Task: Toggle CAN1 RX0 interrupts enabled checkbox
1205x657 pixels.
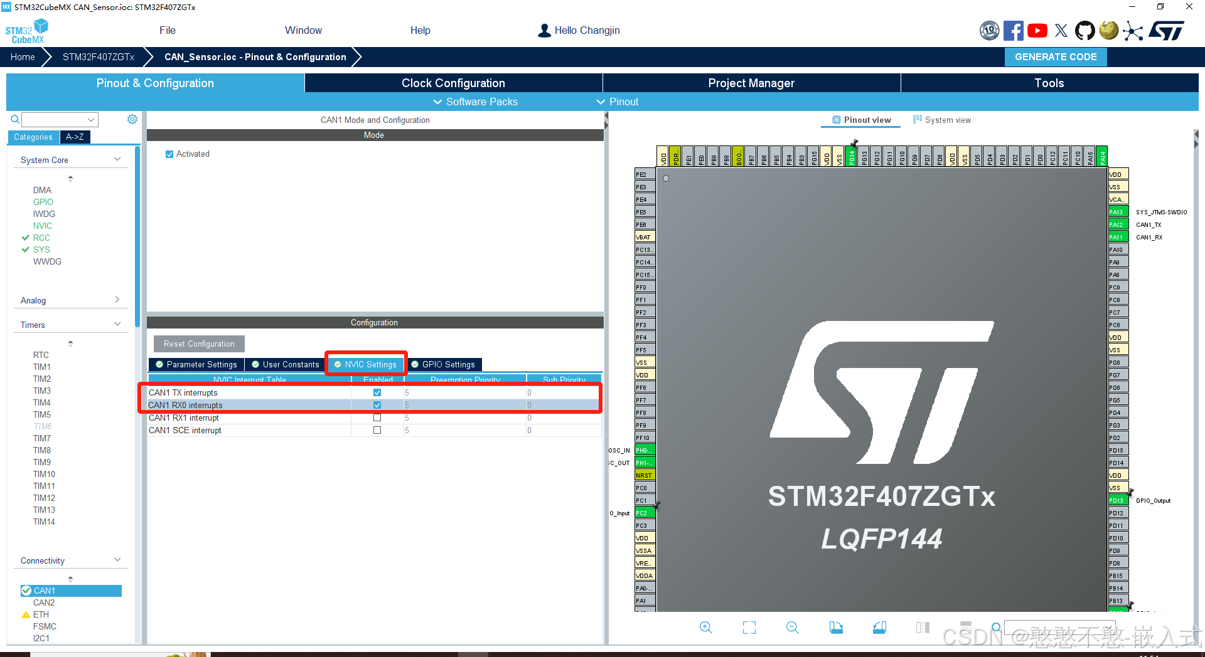Action: click(377, 405)
